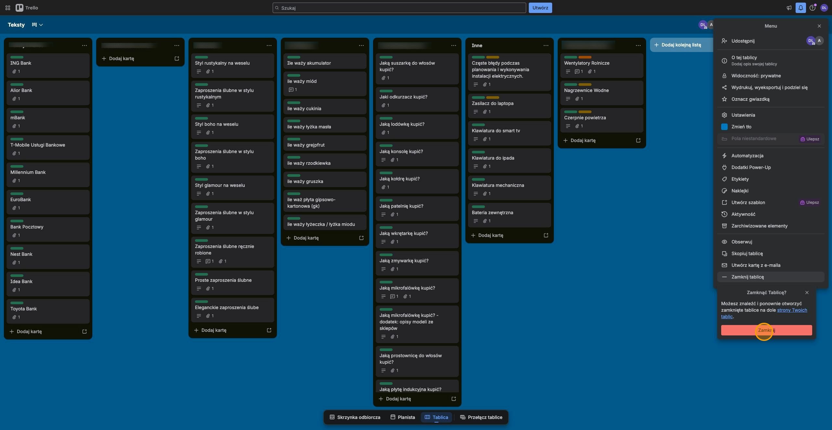The width and height of the screenshot is (832, 430).
Task: Click the blue Zmień tło color swatch
Action: [x=724, y=127]
